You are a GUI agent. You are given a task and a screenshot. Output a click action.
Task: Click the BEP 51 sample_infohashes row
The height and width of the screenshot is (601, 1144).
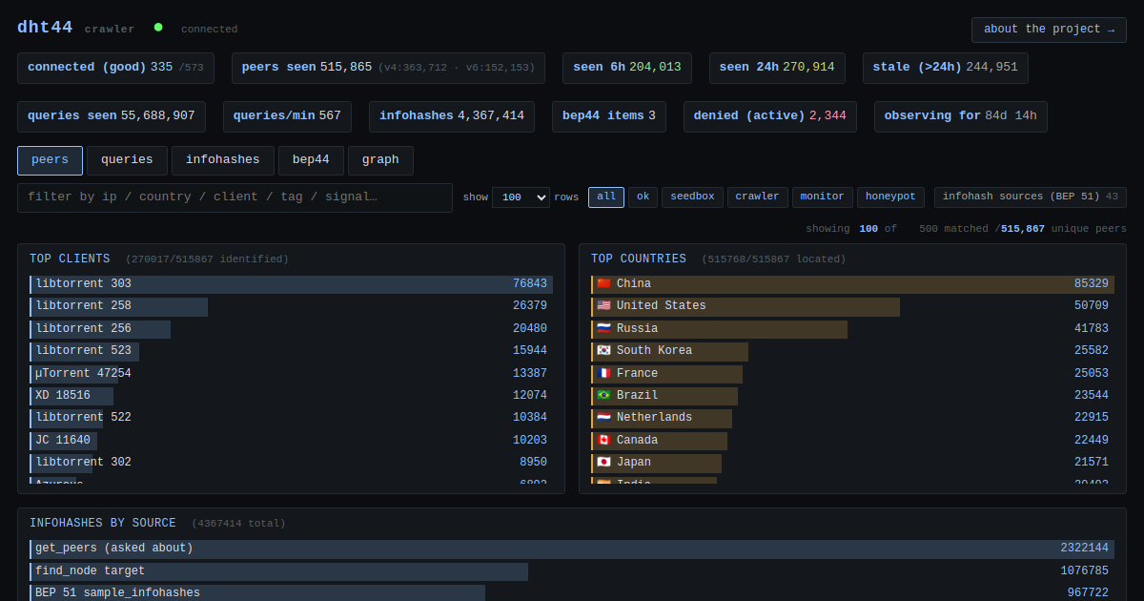coord(572,592)
